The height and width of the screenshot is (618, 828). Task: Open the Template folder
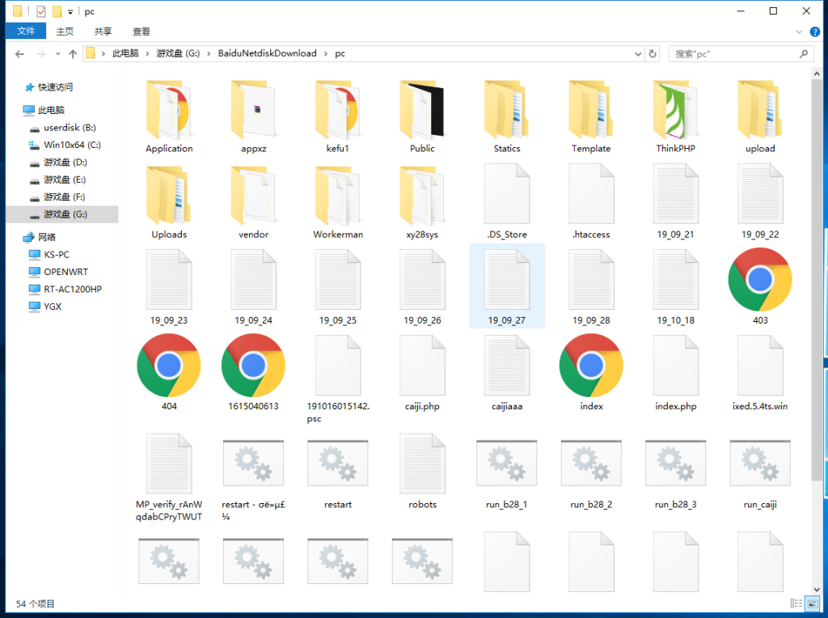click(591, 116)
